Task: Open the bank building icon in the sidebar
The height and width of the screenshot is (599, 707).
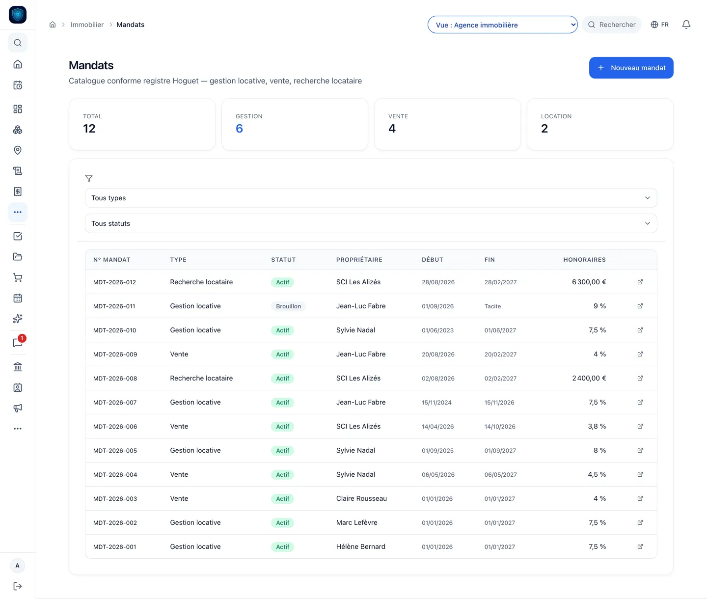Action: (18, 367)
